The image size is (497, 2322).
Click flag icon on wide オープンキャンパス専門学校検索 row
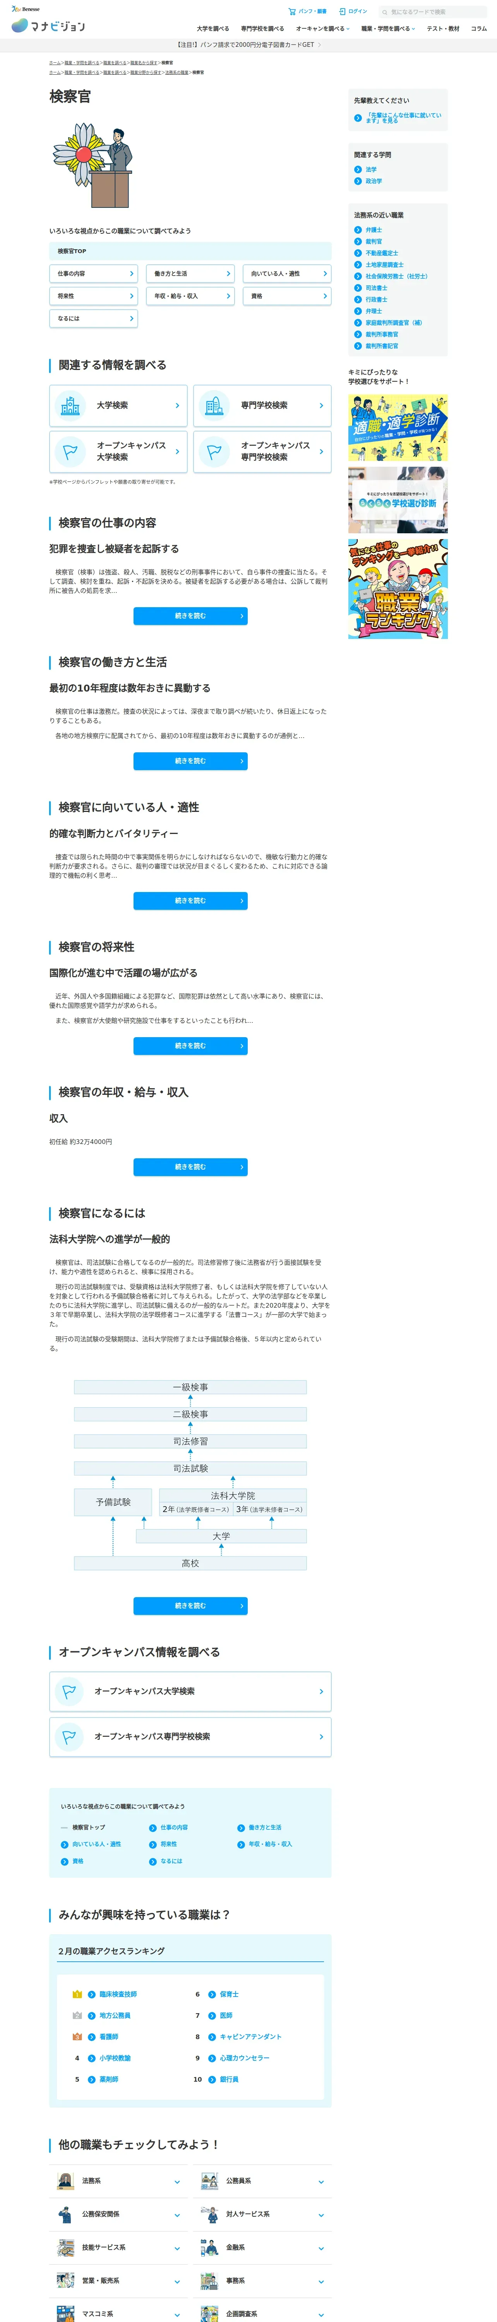coord(69,1736)
